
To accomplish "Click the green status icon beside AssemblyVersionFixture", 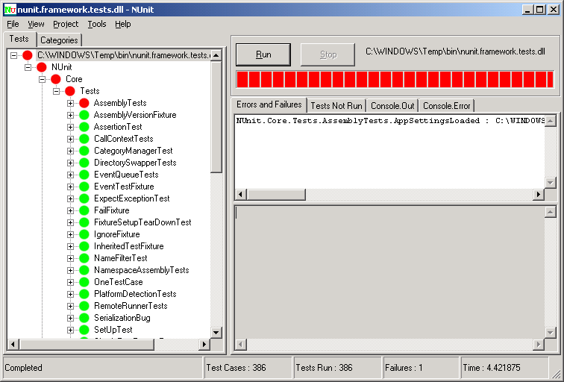I will (x=84, y=115).
